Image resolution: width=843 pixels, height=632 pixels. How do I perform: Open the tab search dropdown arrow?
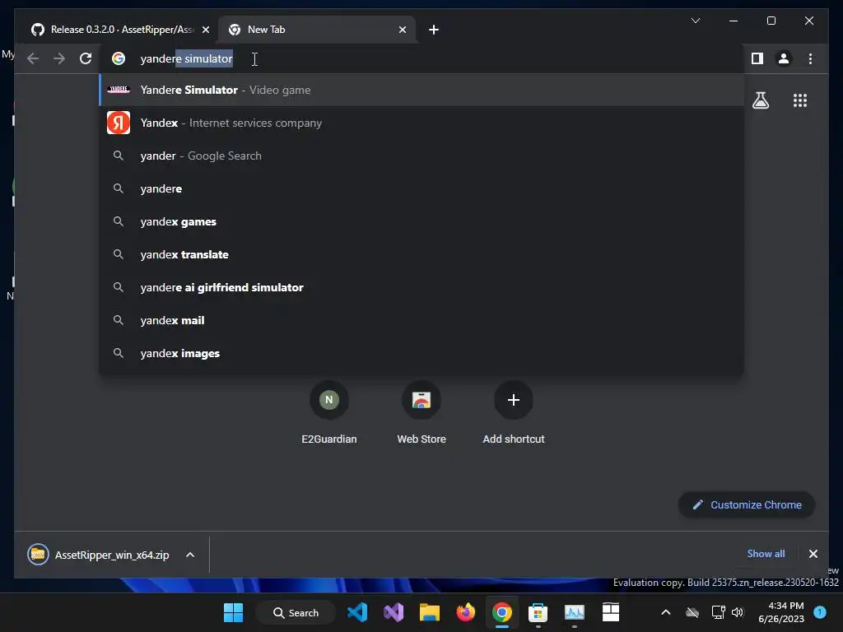tap(695, 21)
